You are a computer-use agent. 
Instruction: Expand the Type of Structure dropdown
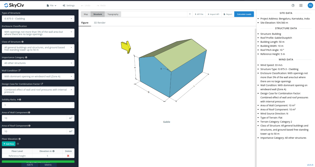point(38,19)
